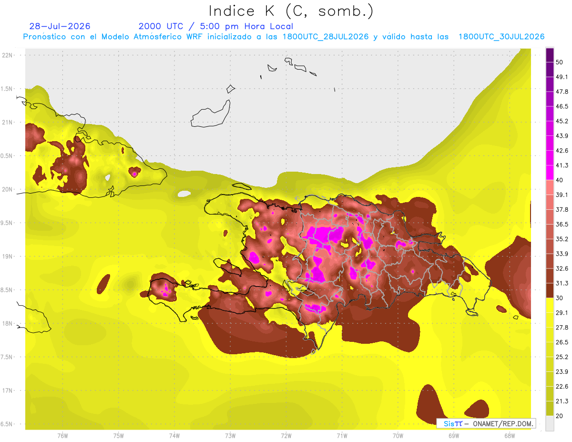
Task: Click the legend swatch between 47.8 and 49.1
Action: coord(550,84)
